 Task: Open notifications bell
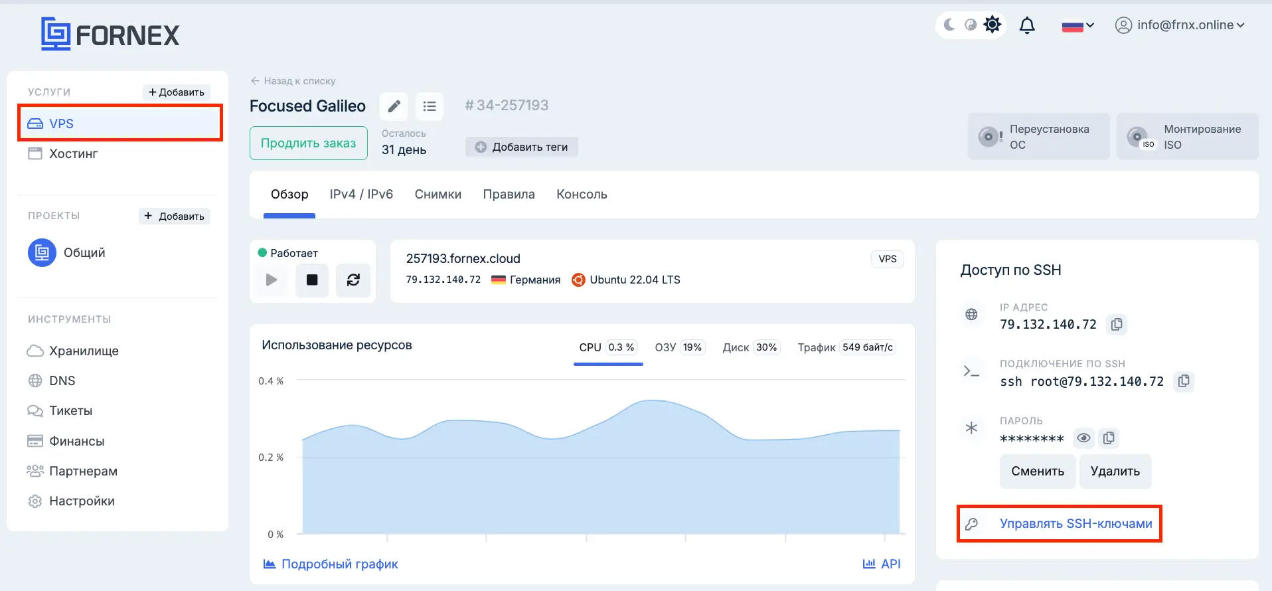1027,25
